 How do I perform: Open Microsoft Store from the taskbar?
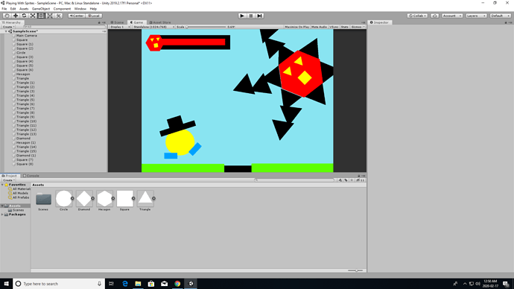click(x=151, y=284)
